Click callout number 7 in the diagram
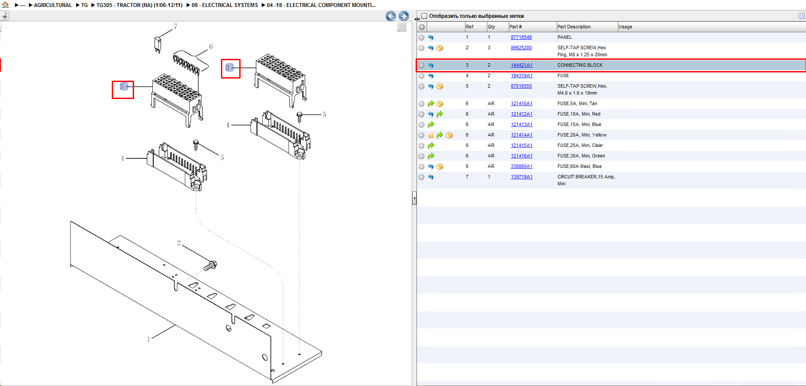This screenshot has width=806, height=386. [x=176, y=27]
